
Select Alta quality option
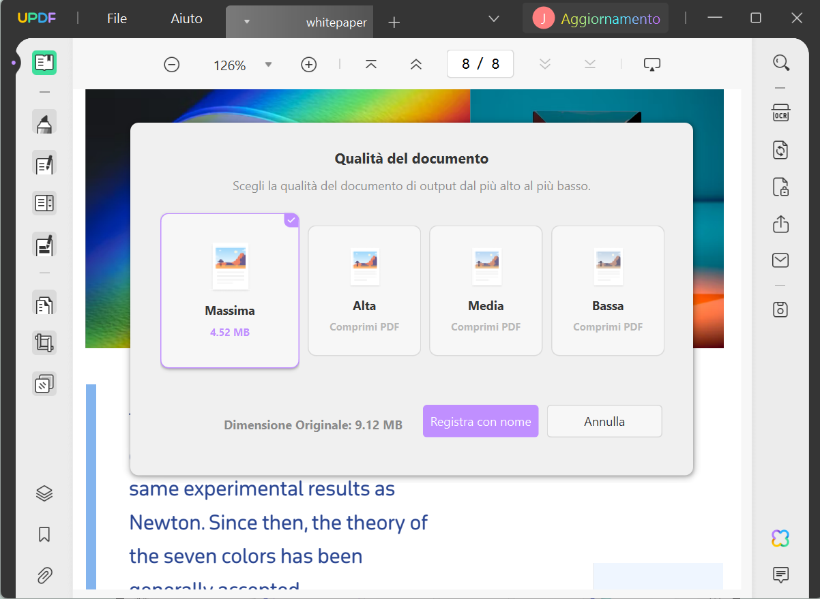pos(364,291)
